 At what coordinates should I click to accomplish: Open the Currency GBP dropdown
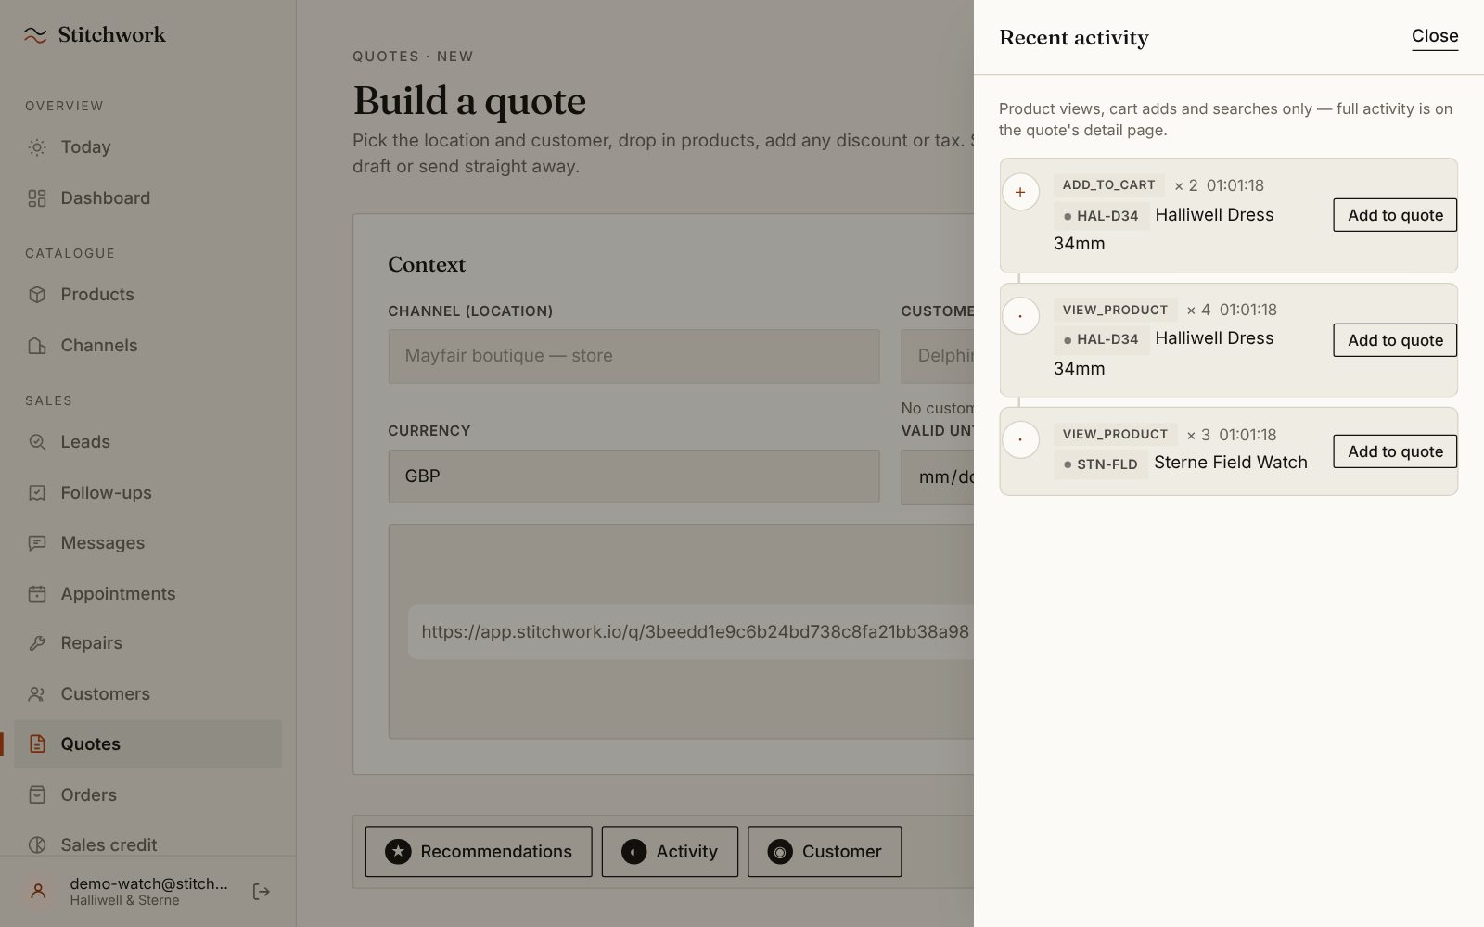point(633,476)
